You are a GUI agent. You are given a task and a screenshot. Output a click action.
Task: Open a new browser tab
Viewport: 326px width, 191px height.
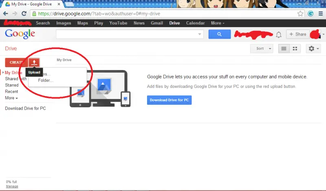click(70, 4)
